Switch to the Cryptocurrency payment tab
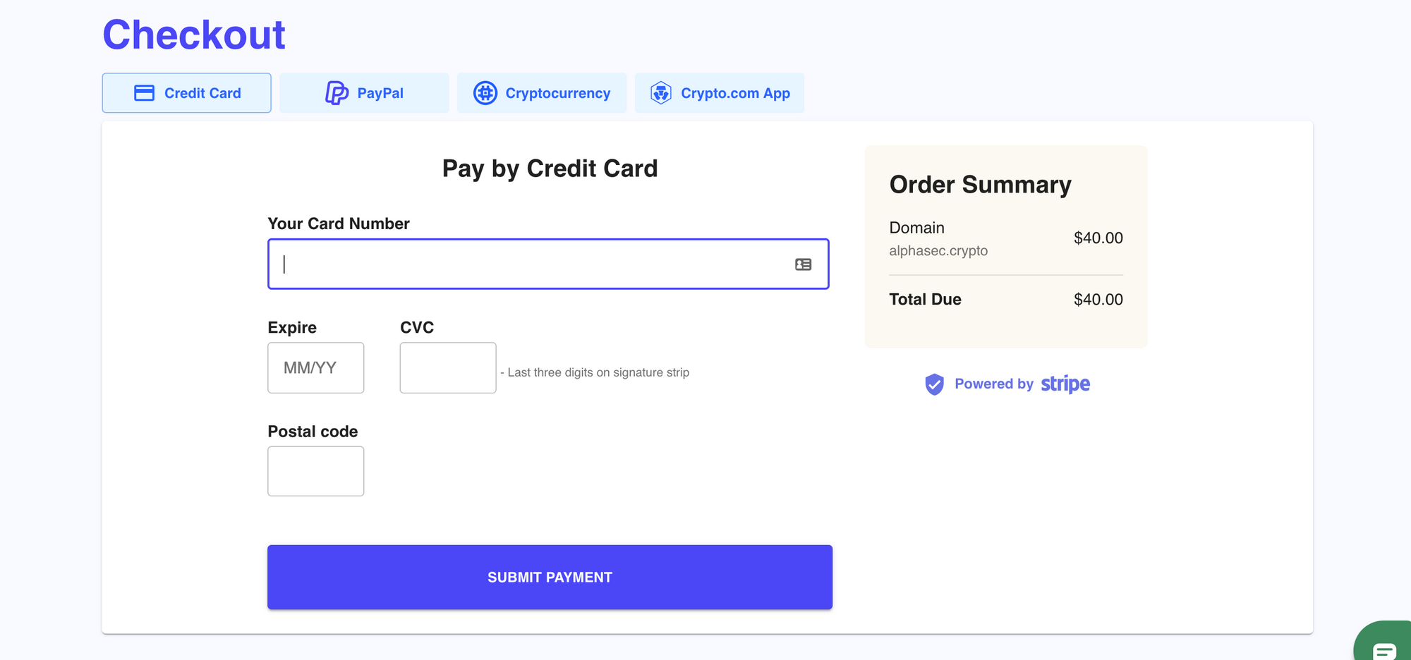The width and height of the screenshot is (1411, 660). coord(542,92)
